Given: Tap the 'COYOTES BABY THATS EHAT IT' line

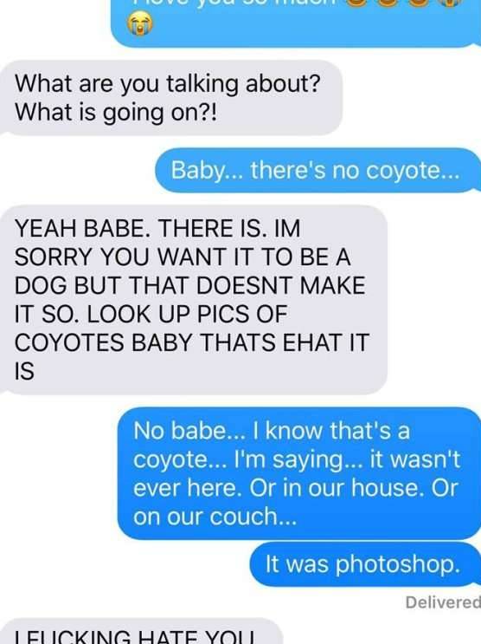Looking at the screenshot, I should click(x=192, y=342).
